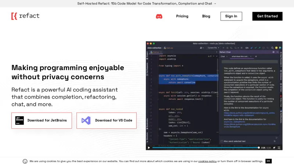Click the JetBrains logo icon
Viewport: 294px width, 165px height.
click(x=20, y=120)
